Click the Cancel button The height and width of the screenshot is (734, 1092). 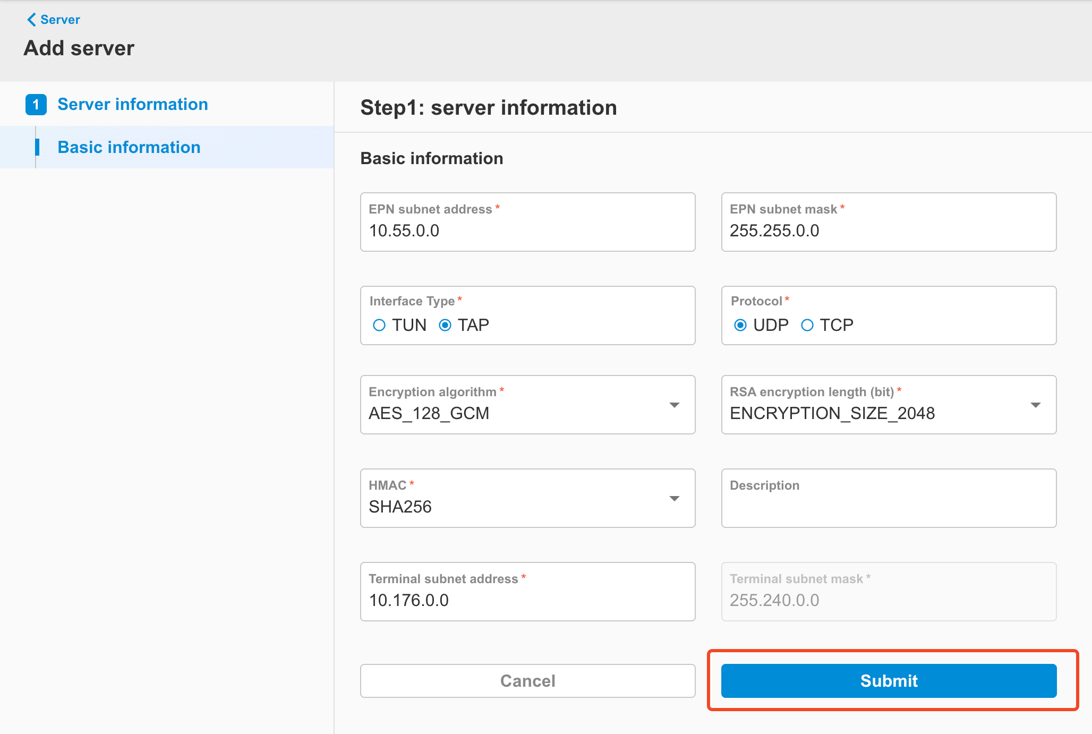[x=527, y=680]
